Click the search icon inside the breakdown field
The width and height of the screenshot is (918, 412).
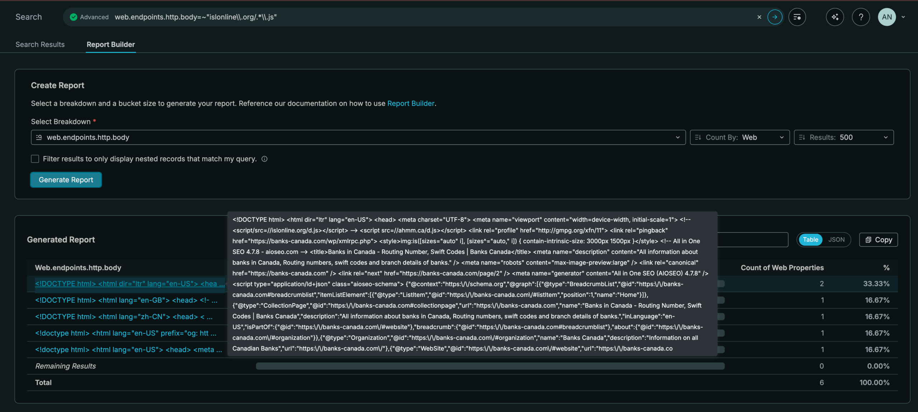tap(39, 137)
